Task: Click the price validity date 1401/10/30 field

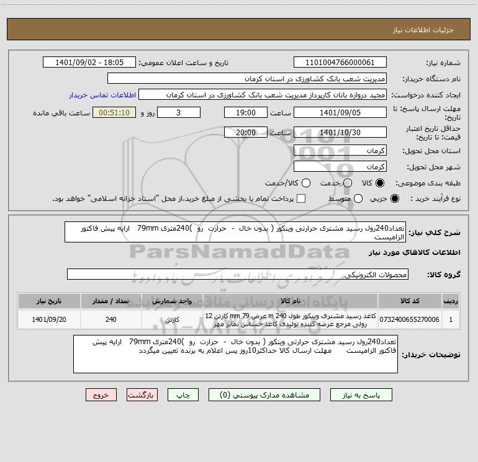Action: pos(340,132)
